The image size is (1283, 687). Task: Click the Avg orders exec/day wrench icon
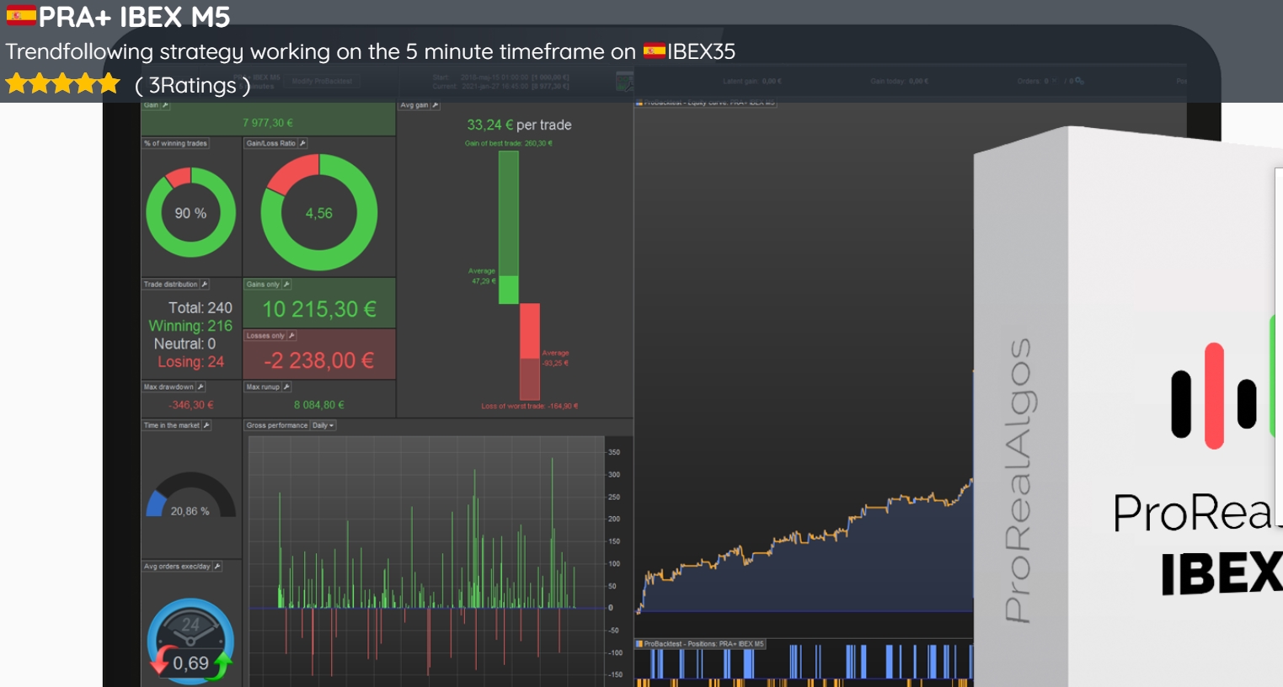[x=217, y=567]
